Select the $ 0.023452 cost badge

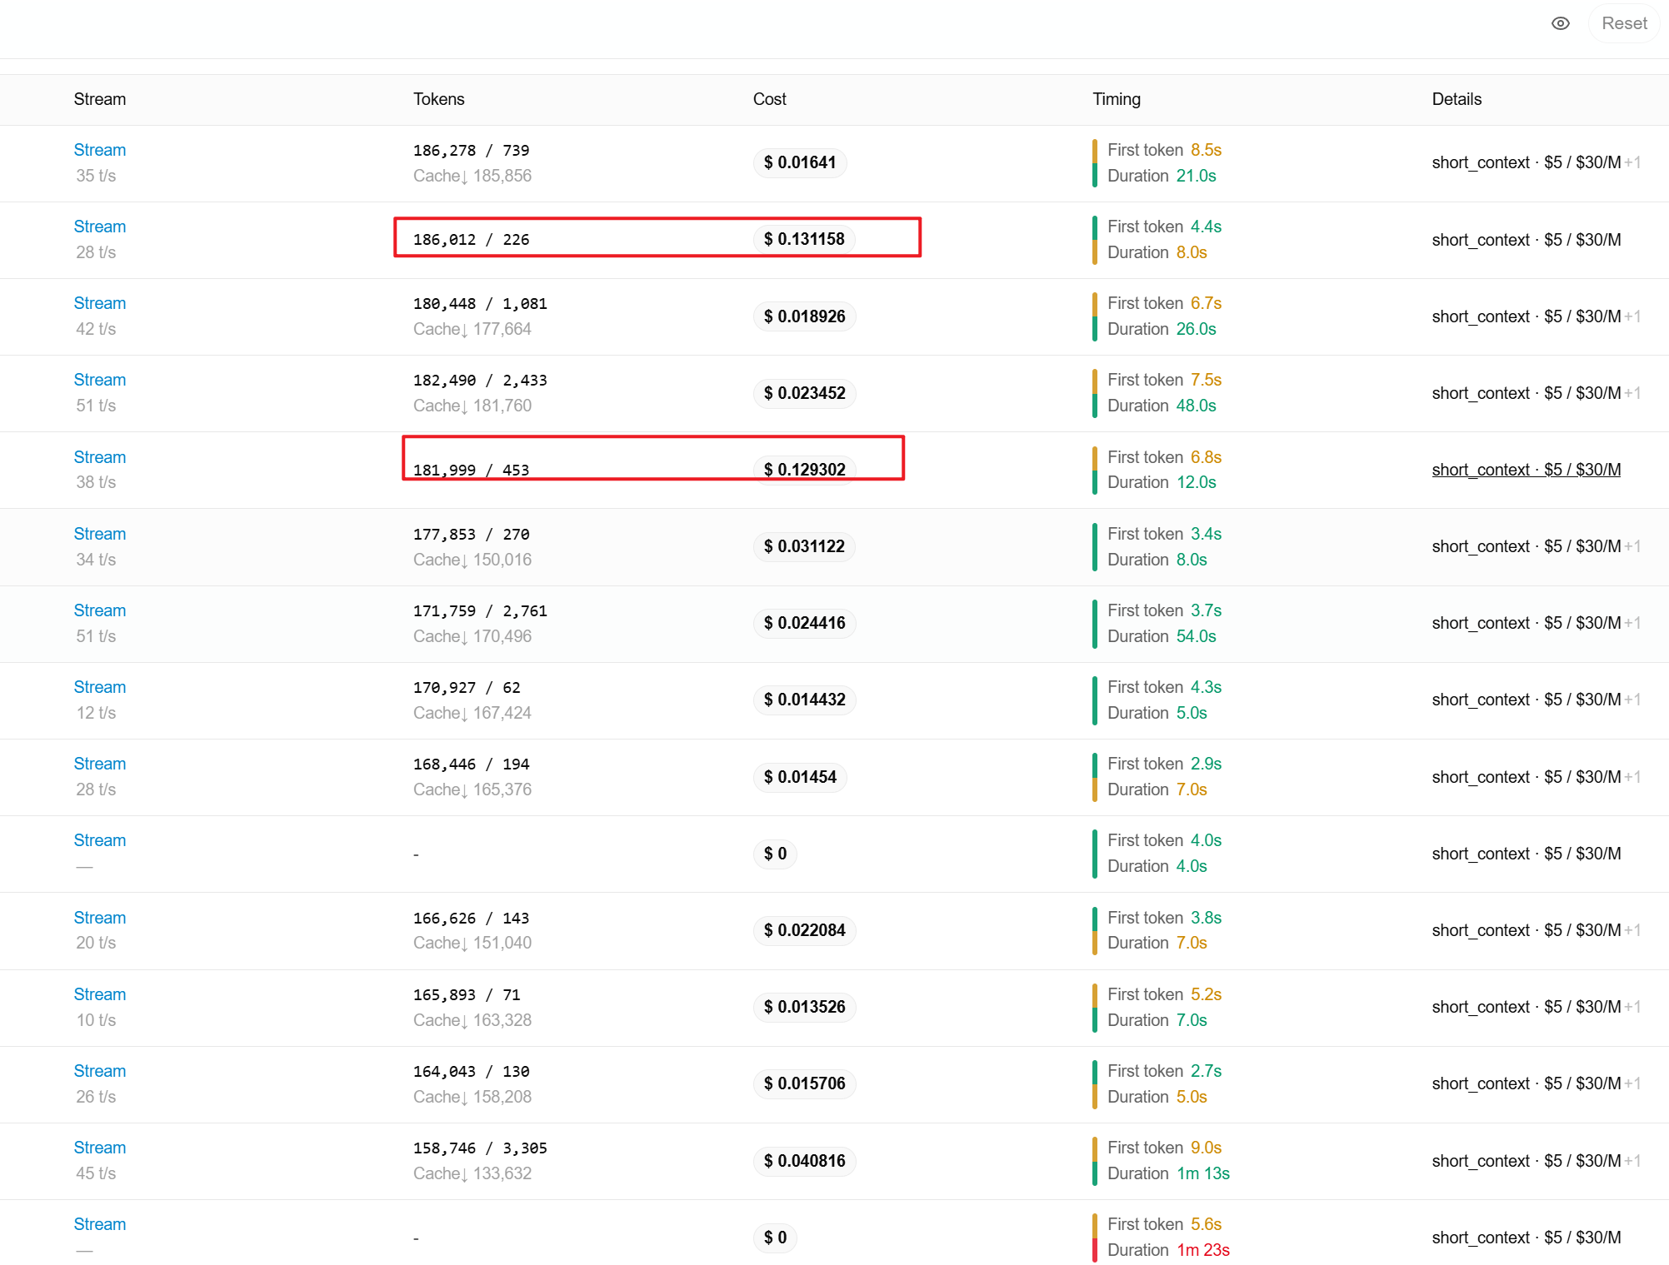tap(805, 393)
